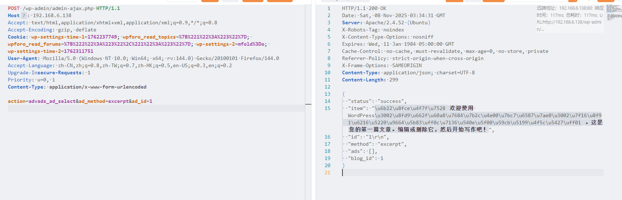This screenshot has width=622, height=200.
Task: Click the 'wpforo_read_forums' cookie parameter
Action: (34, 44)
